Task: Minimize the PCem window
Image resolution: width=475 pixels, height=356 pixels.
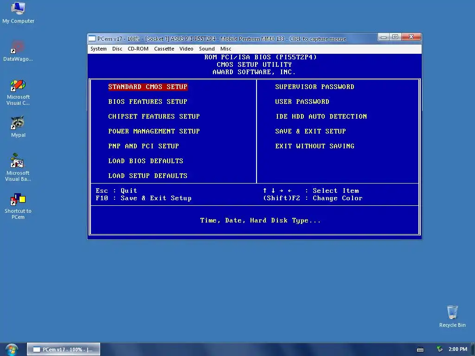Action: point(384,37)
